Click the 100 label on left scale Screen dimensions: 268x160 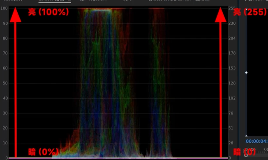4,8
